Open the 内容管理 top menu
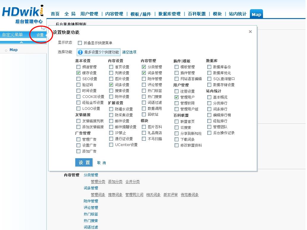The height and width of the screenshot is (230, 307). point(114,14)
